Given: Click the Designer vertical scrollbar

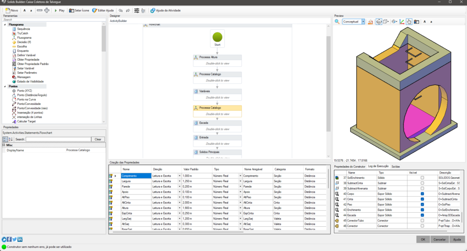Looking at the screenshot, I should click(328, 84).
